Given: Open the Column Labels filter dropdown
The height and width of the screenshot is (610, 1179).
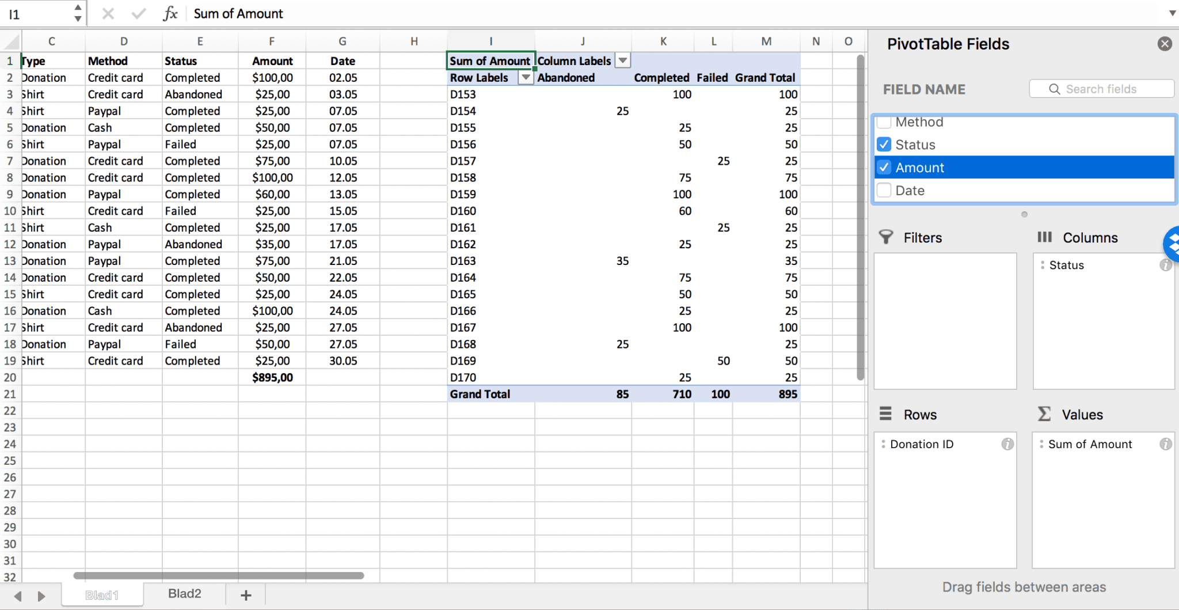Looking at the screenshot, I should [x=622, y=60].
